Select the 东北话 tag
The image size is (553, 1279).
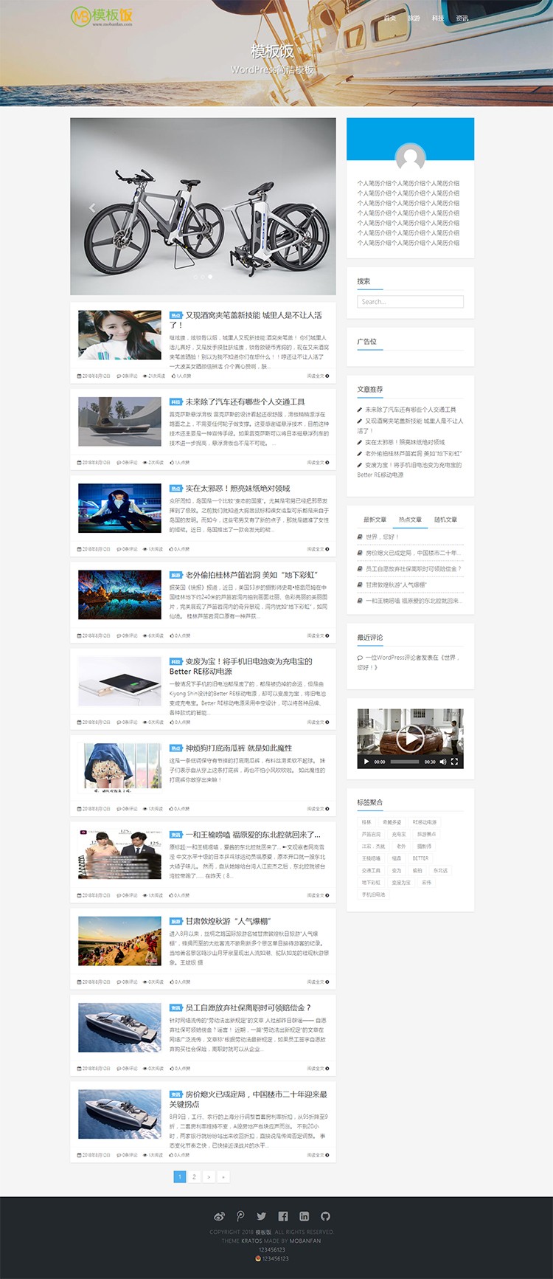click(x=440, y=870)
